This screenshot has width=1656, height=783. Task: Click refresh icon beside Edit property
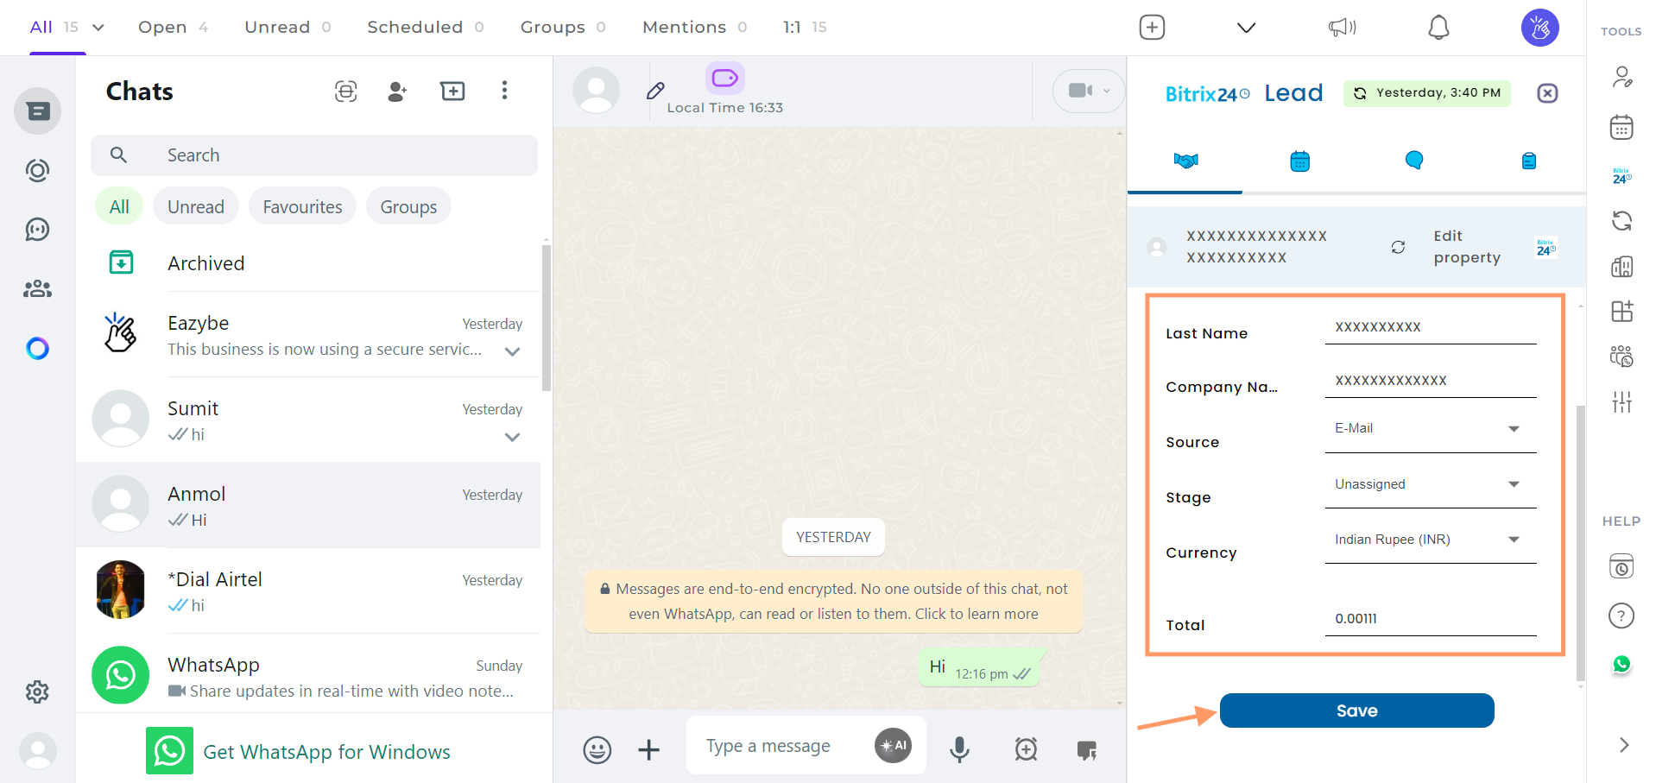pos(1398,247)
